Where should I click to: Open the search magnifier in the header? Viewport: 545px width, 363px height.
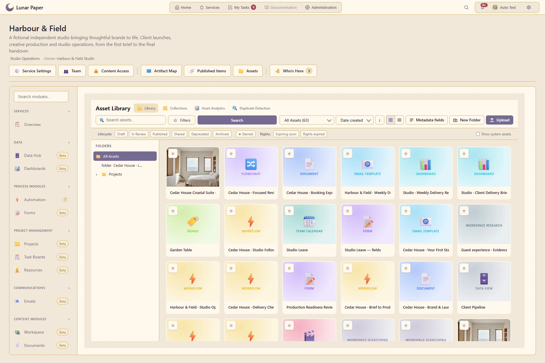click(466, 7)
